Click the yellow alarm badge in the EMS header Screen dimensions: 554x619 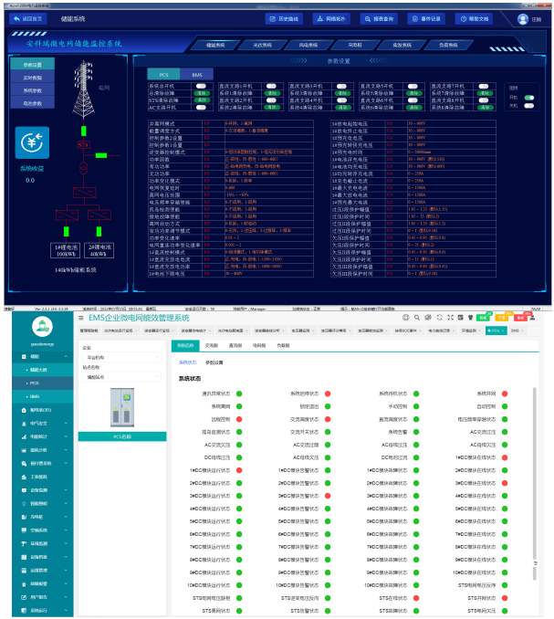tap(502, 318)
